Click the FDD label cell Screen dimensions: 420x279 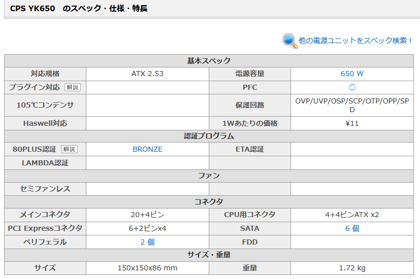(250, 242)
